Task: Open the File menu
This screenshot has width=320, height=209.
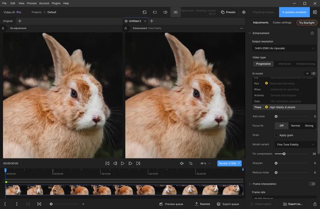Action: 4,3
